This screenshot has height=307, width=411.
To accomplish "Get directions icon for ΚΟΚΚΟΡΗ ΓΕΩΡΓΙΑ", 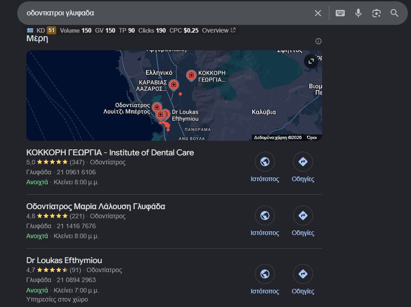I will coord(303,162).
